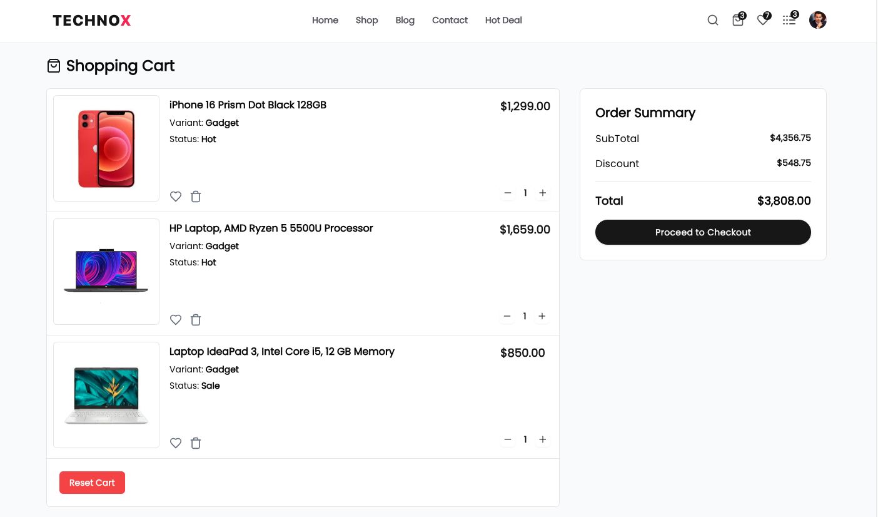Screen dimensions: 878x517
Task: Open the wishlist heart icon in header
Action: pos(764,19)
